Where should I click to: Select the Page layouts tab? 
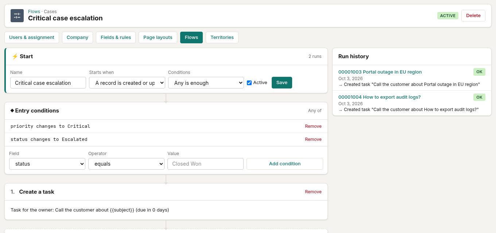pyautogui.click(x=158, y=37)
